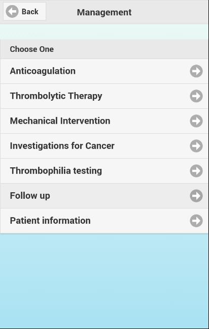Screen dimensions: 209x329
Task: Click the Management title in header
Action: (x=104, y=12)
